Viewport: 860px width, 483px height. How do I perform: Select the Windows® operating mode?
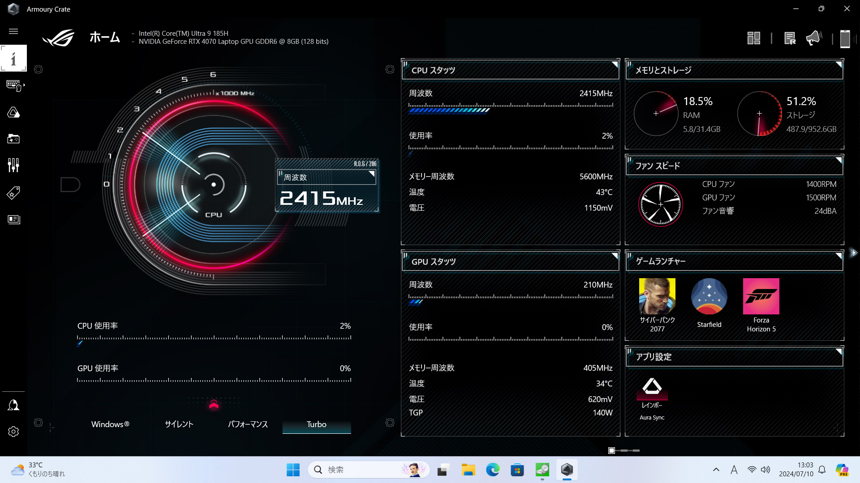[110, 424]
